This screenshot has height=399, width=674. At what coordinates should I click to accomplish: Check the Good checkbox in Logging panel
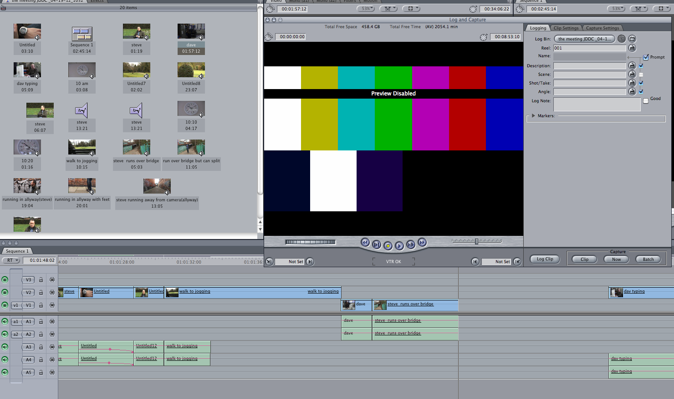pyautogui.click(x=645, y=100)
